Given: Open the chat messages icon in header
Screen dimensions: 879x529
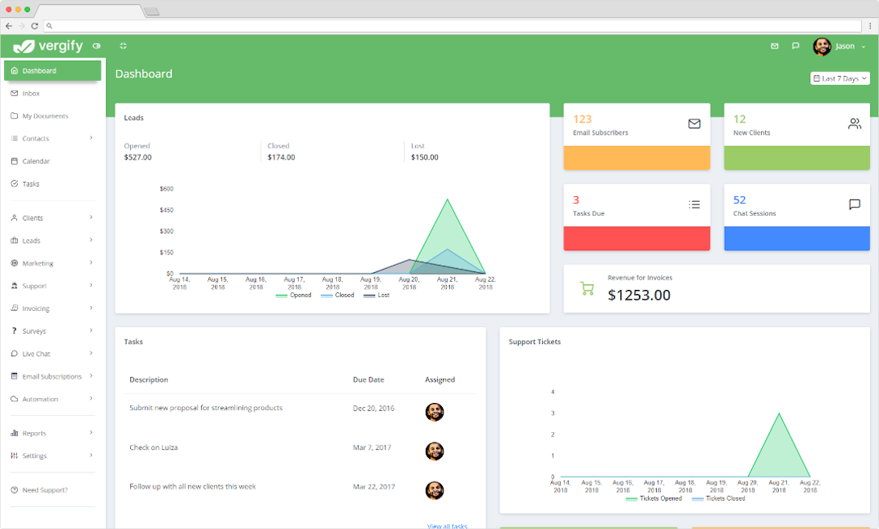Looking at the screenshot, I should pos(796,46).
